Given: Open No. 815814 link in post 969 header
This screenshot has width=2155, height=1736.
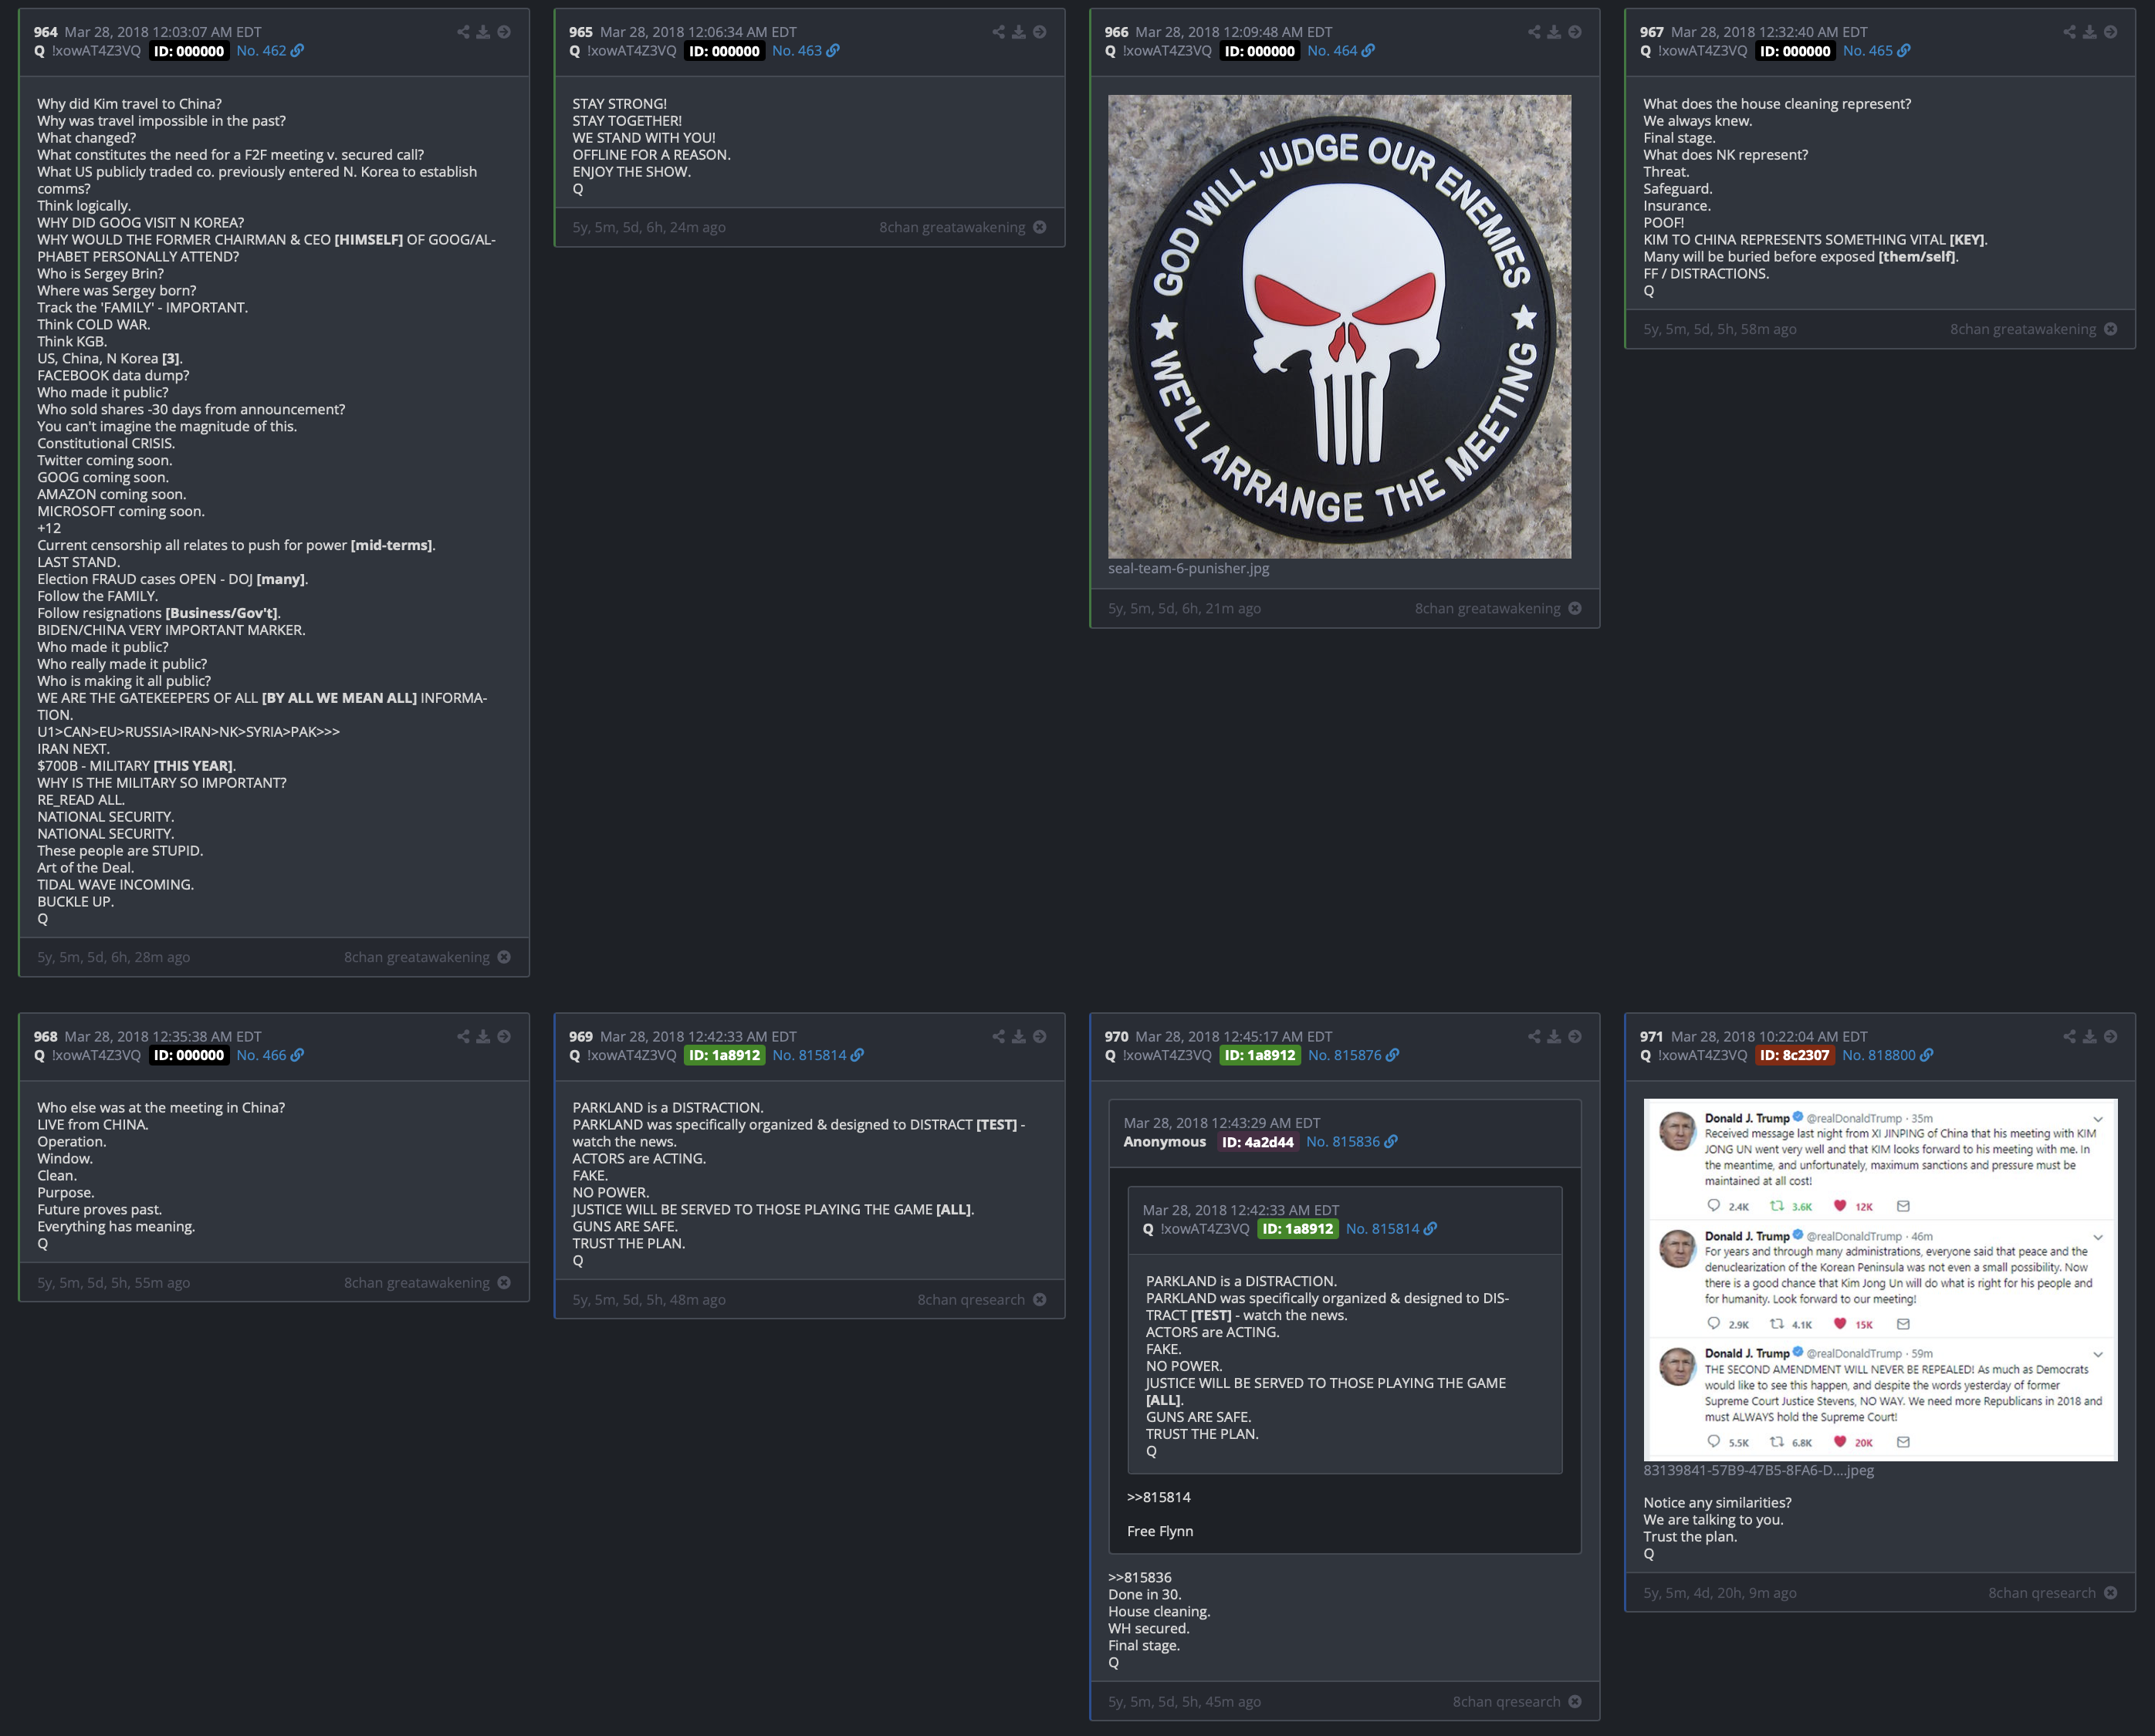Looking at the screenshot, I should pos(817,1055).
